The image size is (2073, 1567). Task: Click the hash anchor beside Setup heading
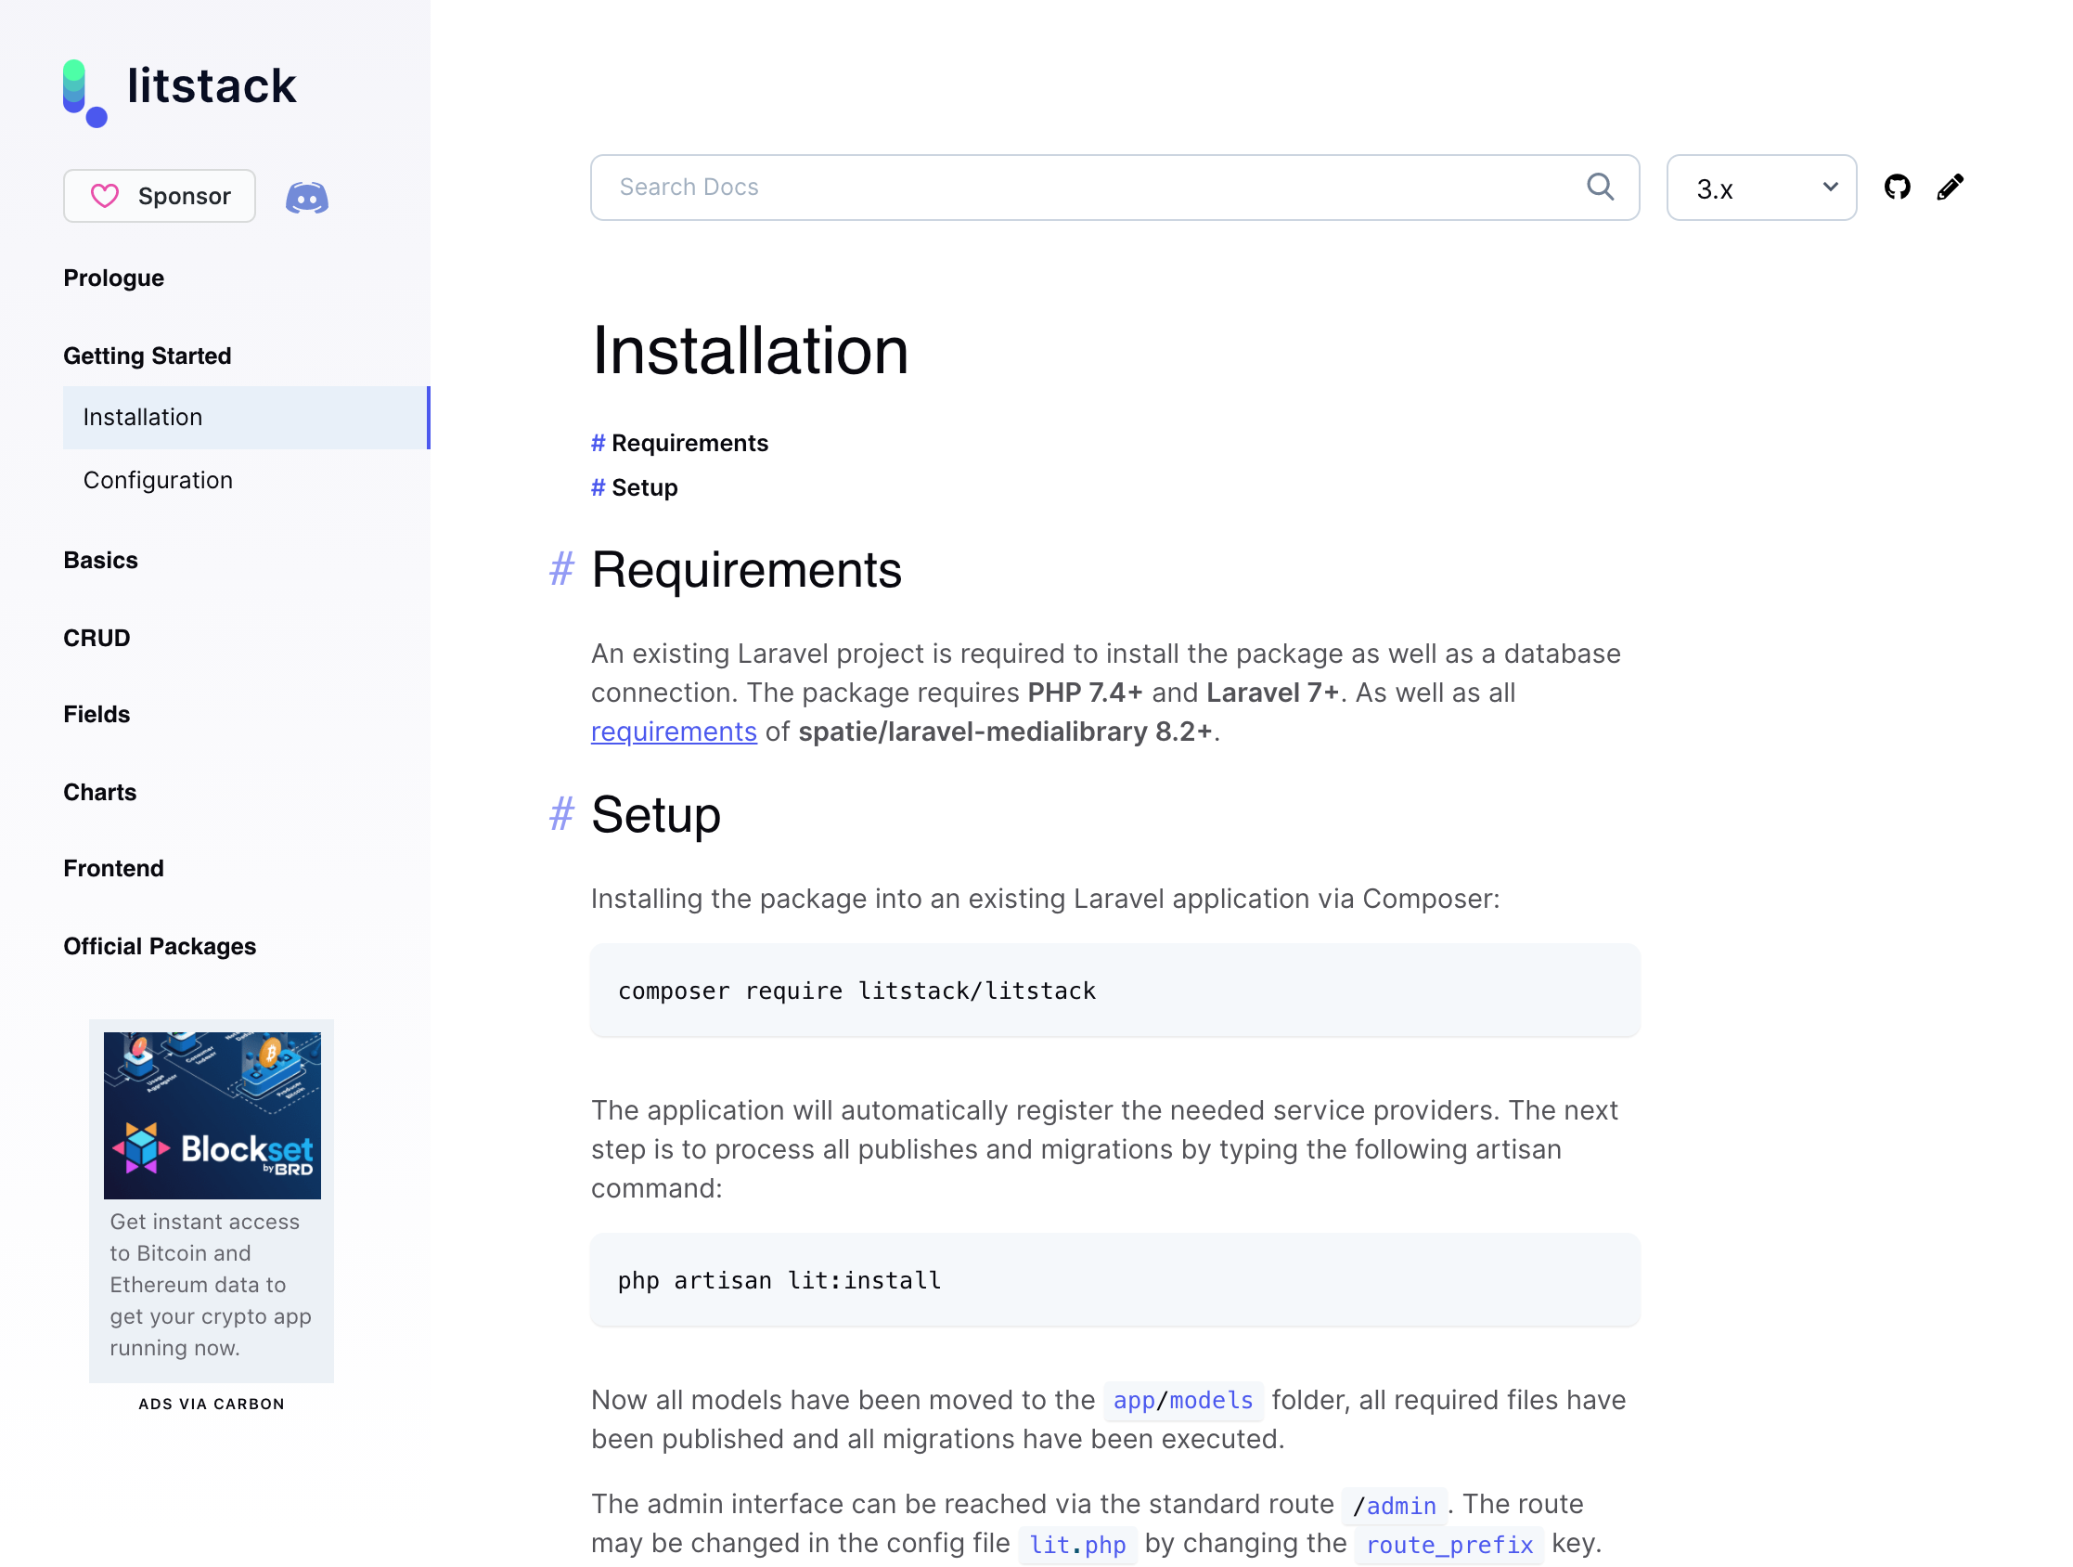click(x=560, y=815)
